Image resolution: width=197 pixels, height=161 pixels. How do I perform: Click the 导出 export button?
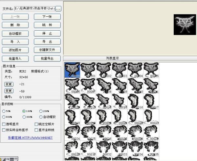pos(47,41)
